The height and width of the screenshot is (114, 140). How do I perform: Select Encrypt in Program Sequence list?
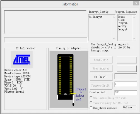[x=122, y=29]
